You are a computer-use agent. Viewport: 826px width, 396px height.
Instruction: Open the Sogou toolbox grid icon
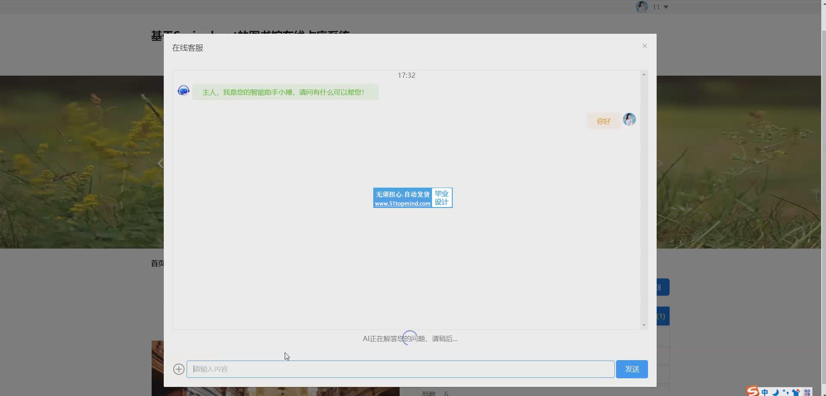point(807,392)
